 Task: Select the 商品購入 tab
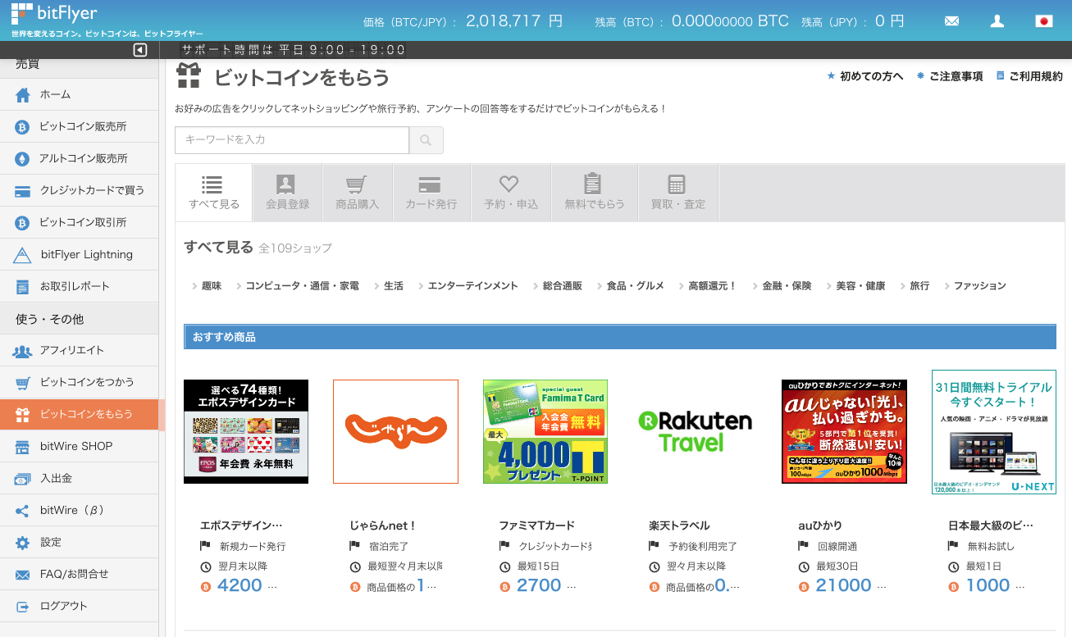tap(358, 193)
